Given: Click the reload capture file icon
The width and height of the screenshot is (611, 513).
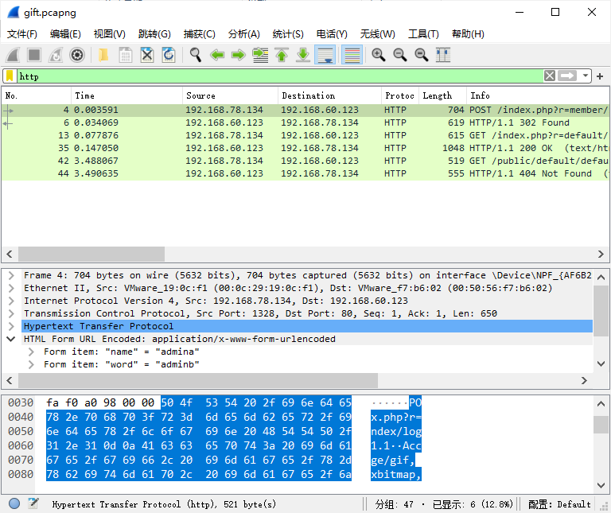Looking at the screenshot, I should pos(169,55).
